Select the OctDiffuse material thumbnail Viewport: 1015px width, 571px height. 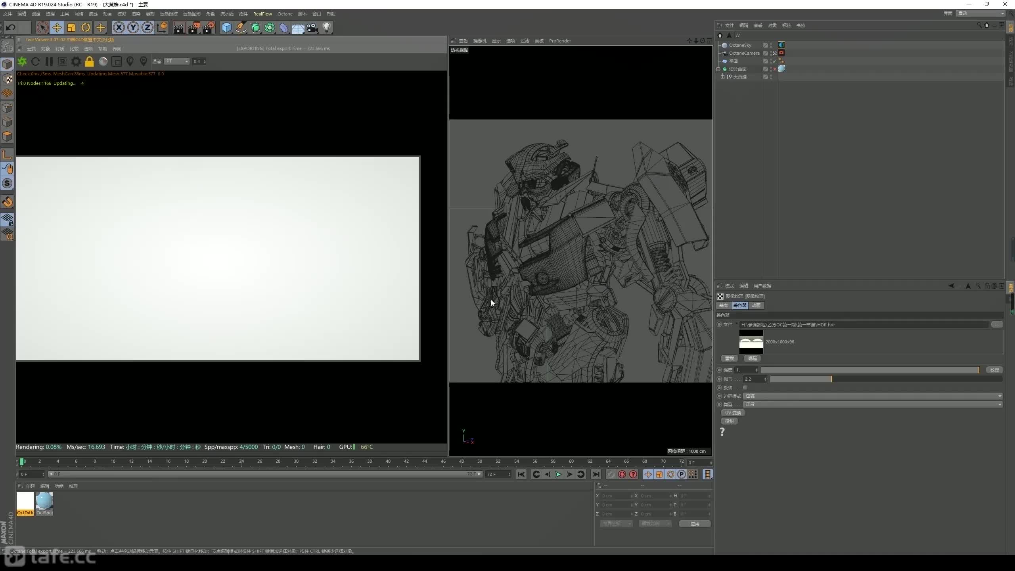(25, 504)
